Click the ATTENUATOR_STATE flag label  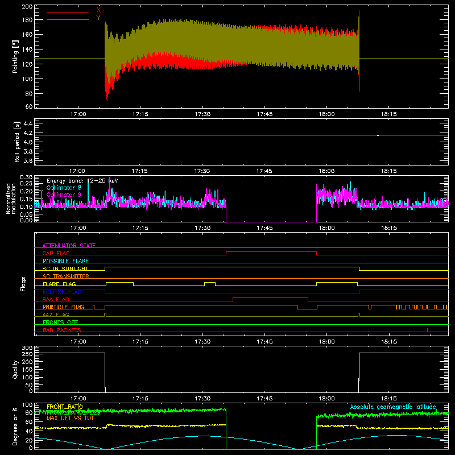click(69, 246)
